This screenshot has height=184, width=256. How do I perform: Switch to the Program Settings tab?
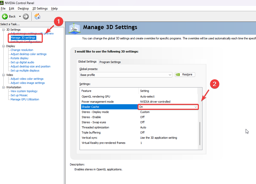coord(110,62)
